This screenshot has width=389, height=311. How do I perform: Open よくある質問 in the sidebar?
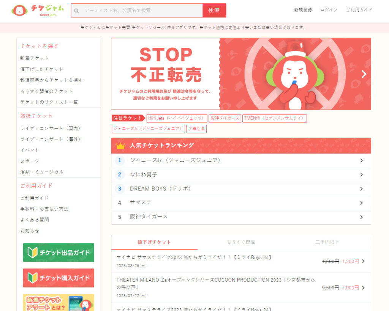[35, 220]
